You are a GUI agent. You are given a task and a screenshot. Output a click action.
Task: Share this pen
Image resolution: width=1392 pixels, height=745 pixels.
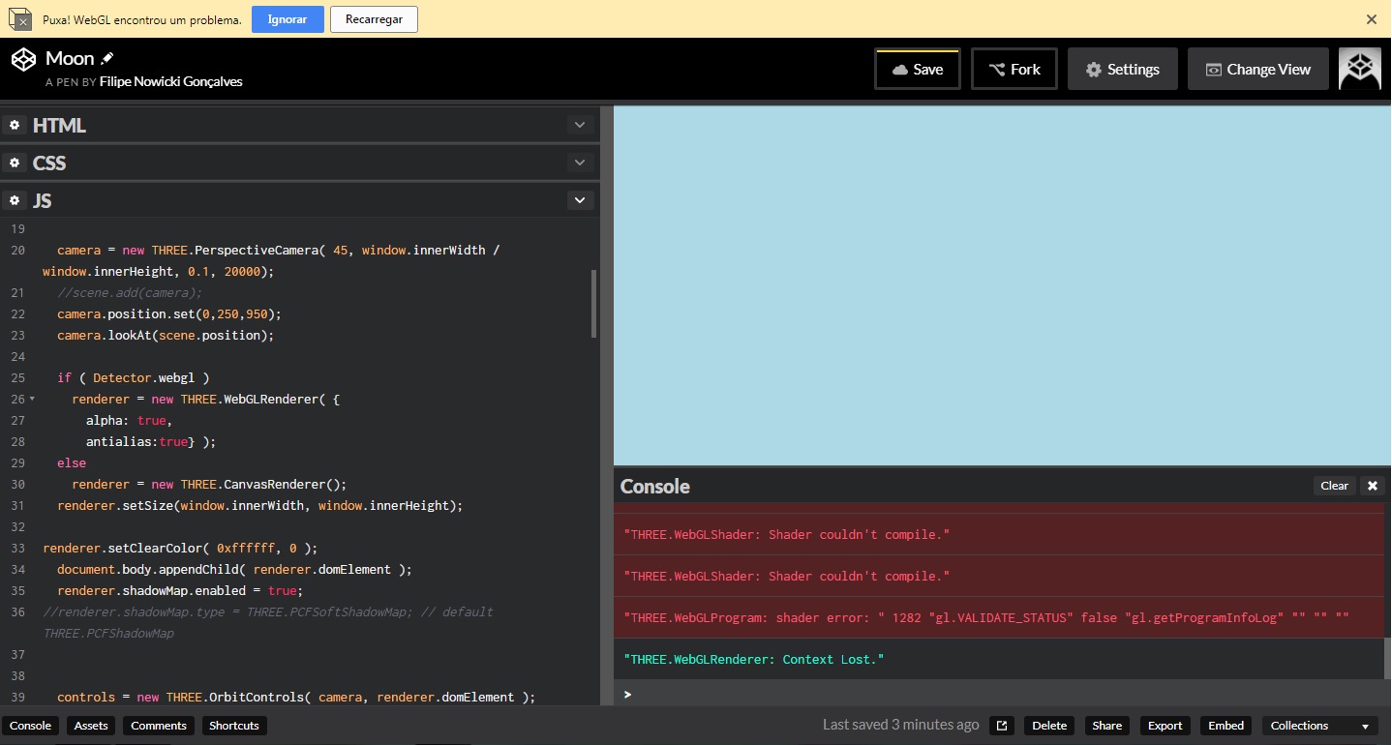tap(1107, 726)
